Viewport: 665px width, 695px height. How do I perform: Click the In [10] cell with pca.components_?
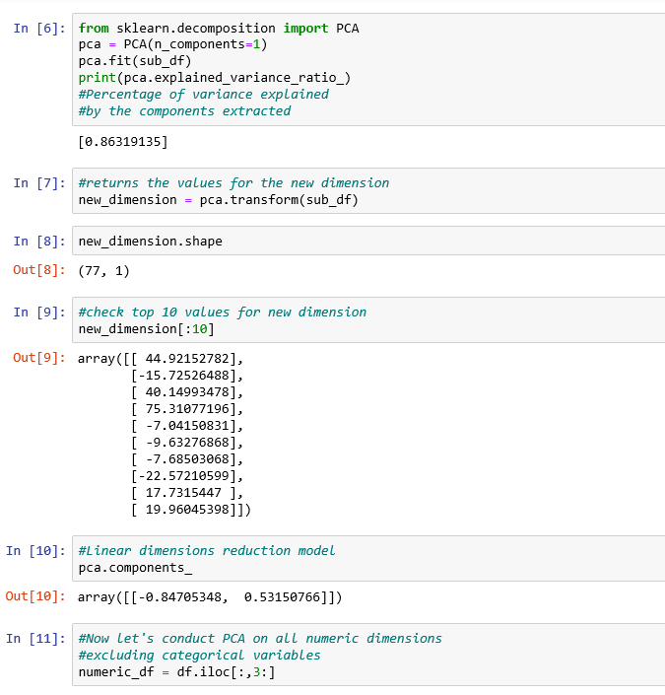368,559
